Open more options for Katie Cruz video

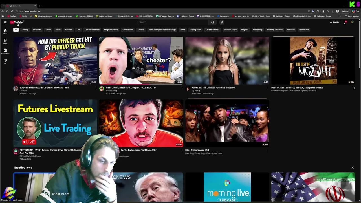click(268, 88)
